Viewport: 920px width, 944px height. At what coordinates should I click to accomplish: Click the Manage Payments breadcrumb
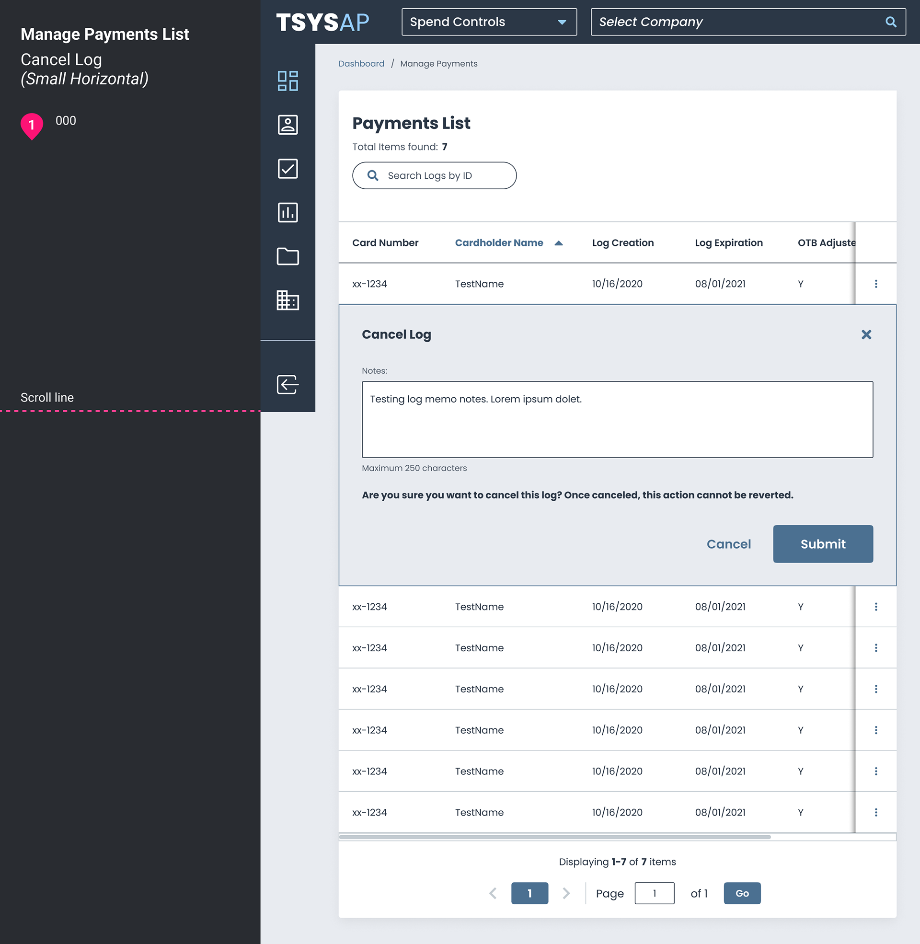[438, 64]
